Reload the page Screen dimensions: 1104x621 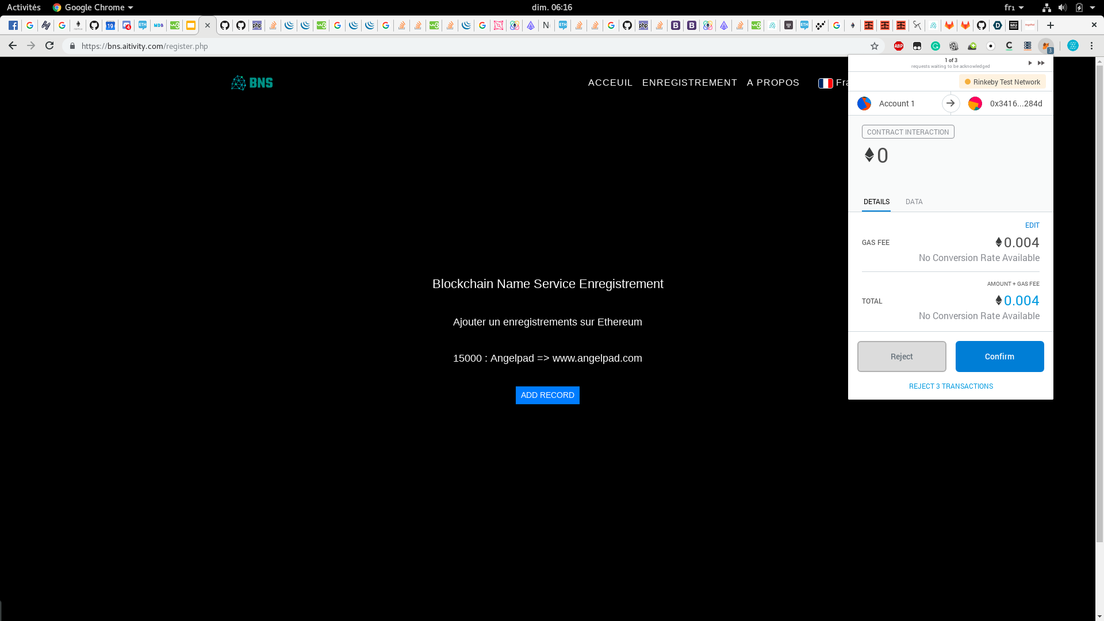(49, 46)
